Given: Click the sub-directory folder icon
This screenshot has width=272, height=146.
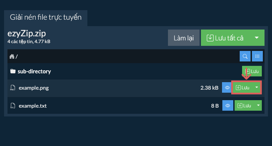Looking at the screenshot, I should pyautogui.click(x=13, y=71).
